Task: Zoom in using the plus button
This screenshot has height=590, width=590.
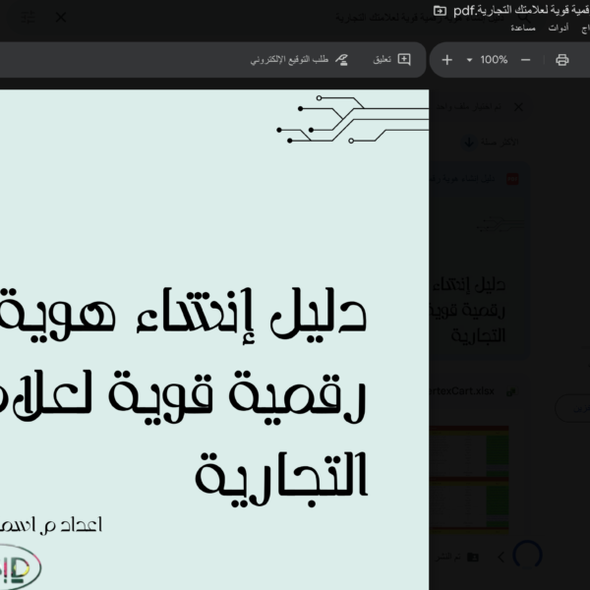Action: tap(446, 60)
